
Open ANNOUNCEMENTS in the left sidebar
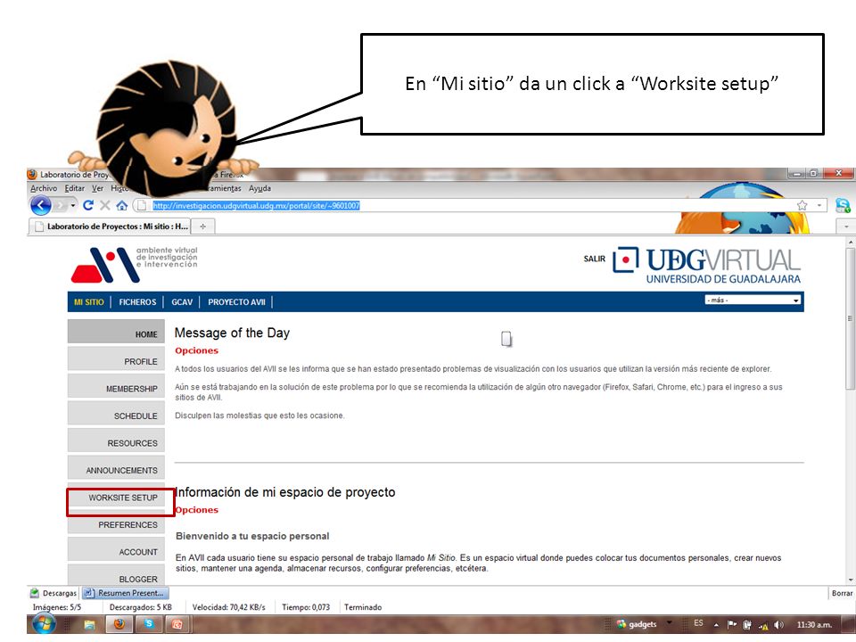tap(116, 468)
